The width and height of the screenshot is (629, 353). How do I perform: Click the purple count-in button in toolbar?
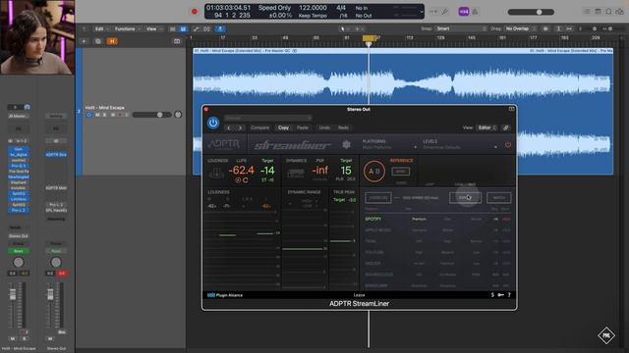[x=464, y=12]
